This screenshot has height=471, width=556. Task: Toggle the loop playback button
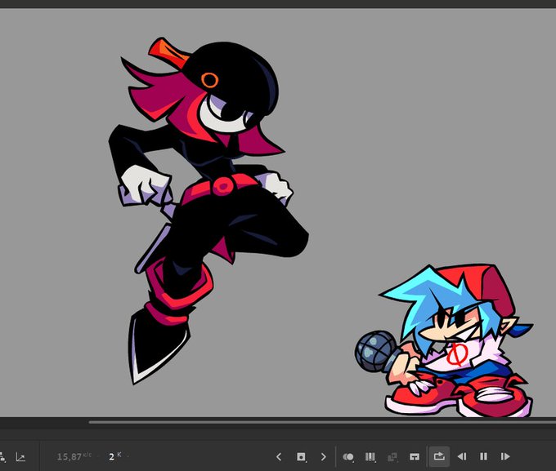[x=439, y=456]
